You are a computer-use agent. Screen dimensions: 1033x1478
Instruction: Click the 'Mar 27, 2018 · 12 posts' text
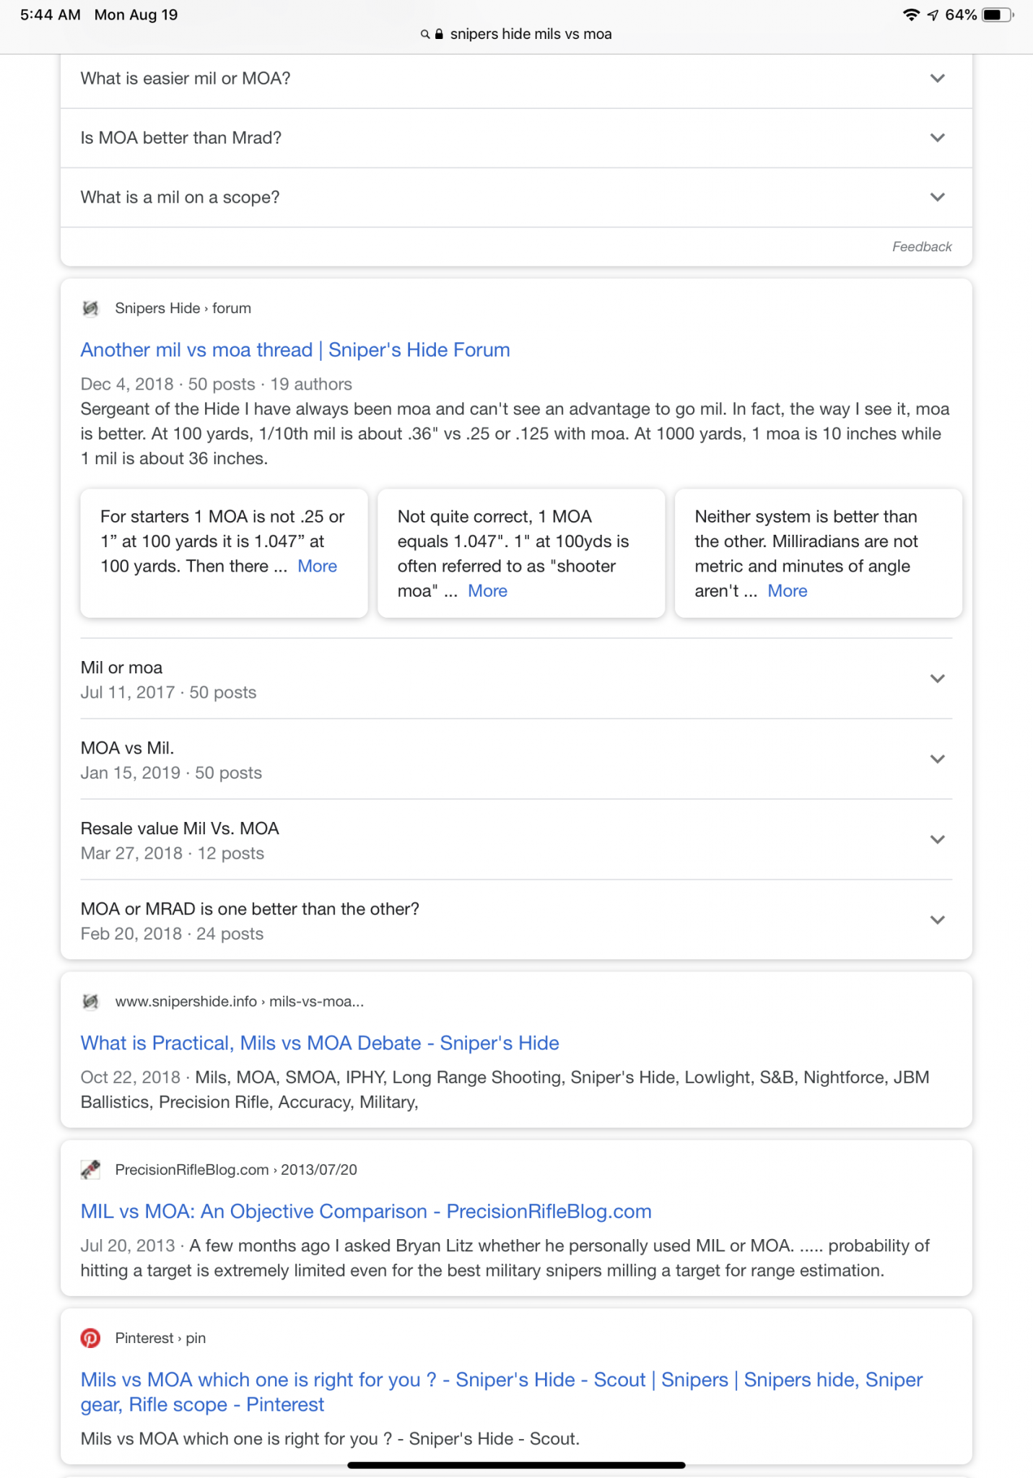[173, 854]
